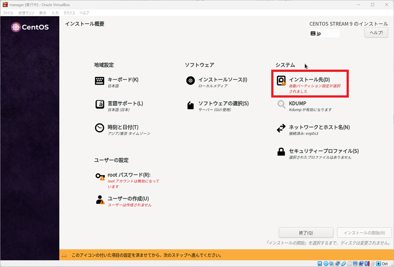Click the 'ユーザーは作成されません' status text
Viewport: 394px width, 267px height.
point(129,205)
